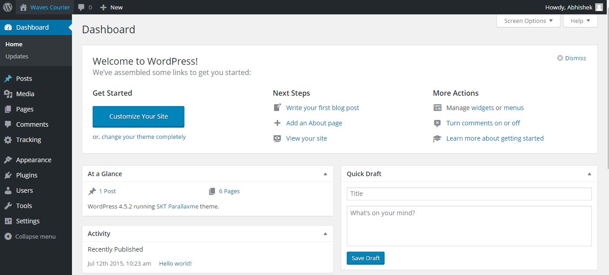Click the eye icon beside View your site
Screen dimensions: 609x275
pos(278,138)
